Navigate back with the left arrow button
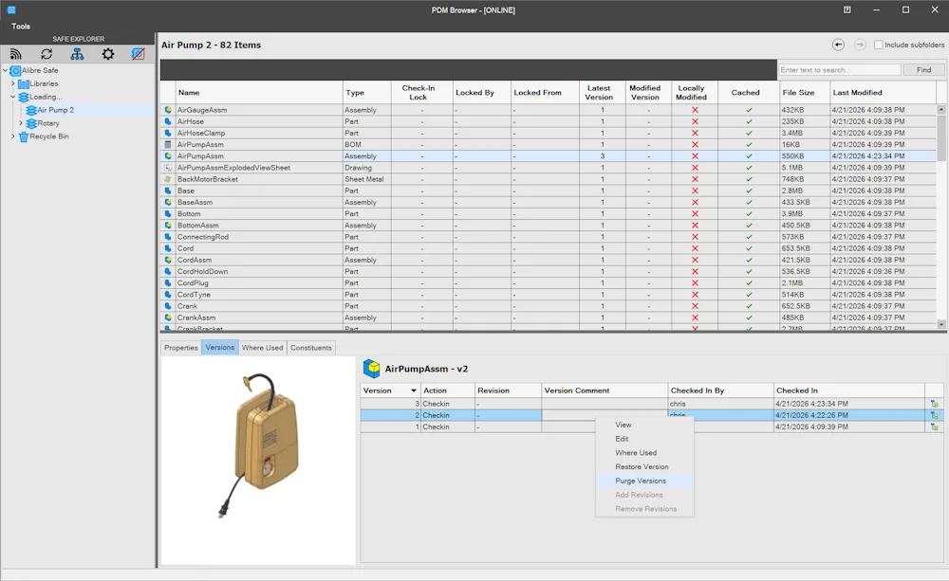Image resolution: width=949 pixels, height=581 pixels. [x=838, y=45]
